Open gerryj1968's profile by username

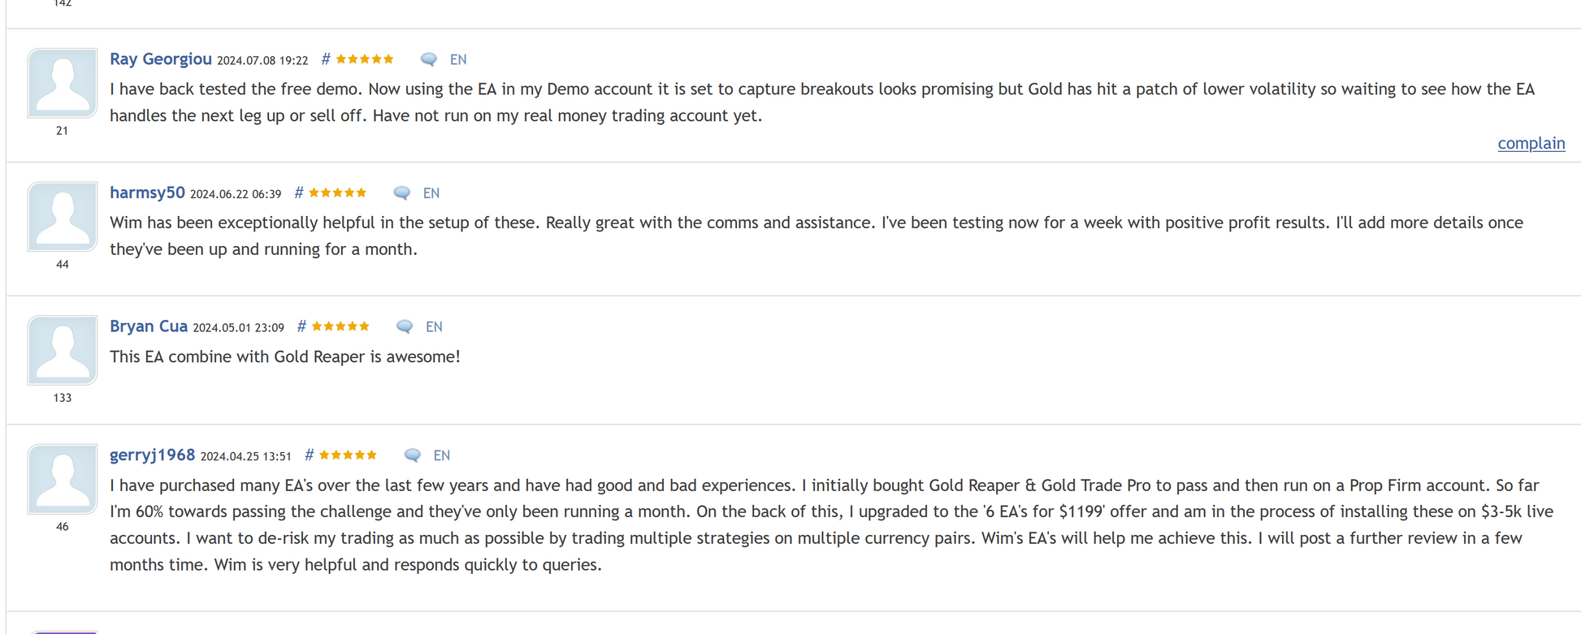152,455
